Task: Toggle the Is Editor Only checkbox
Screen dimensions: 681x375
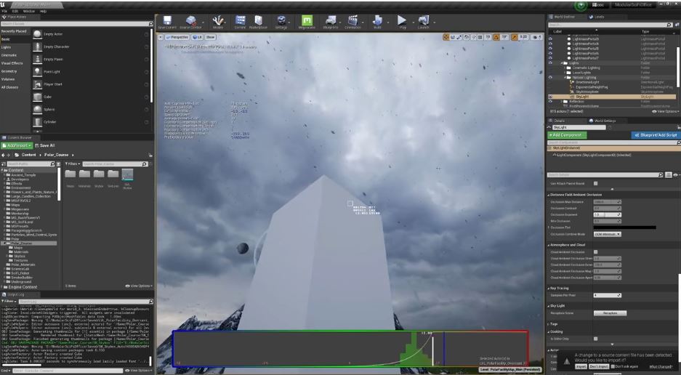Action: coord(596,339)
